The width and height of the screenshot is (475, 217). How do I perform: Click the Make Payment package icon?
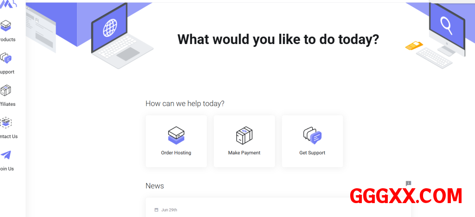(x=244, y=135)
